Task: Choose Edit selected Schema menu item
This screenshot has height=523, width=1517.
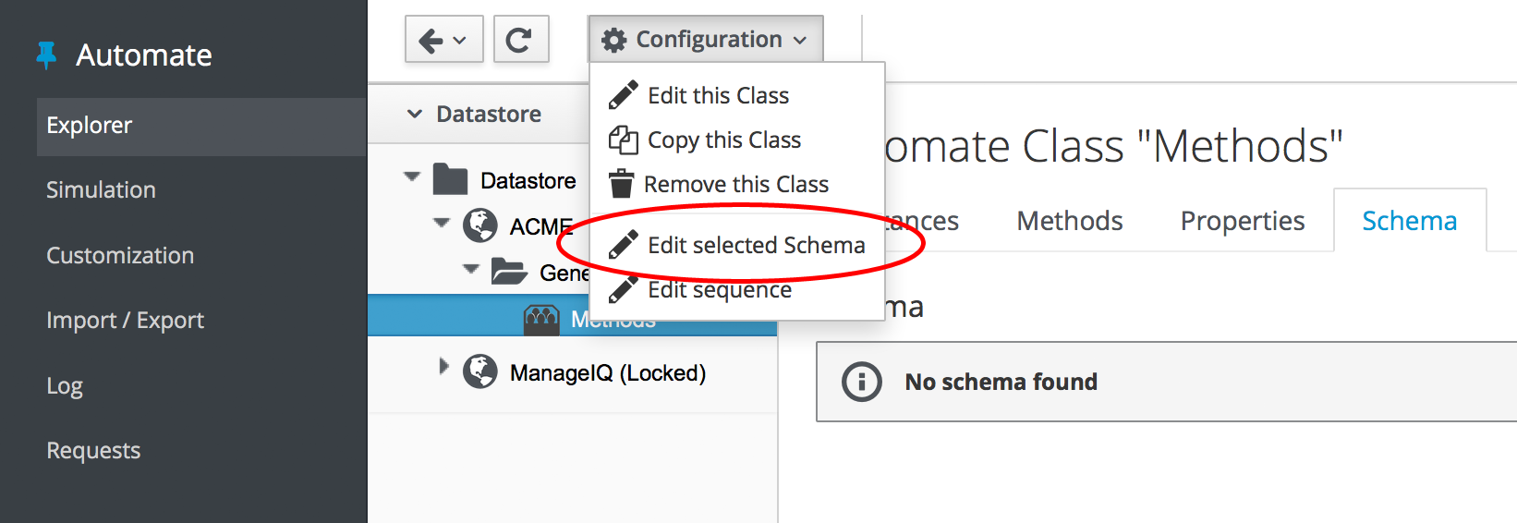Action: (x=756, y=245)
